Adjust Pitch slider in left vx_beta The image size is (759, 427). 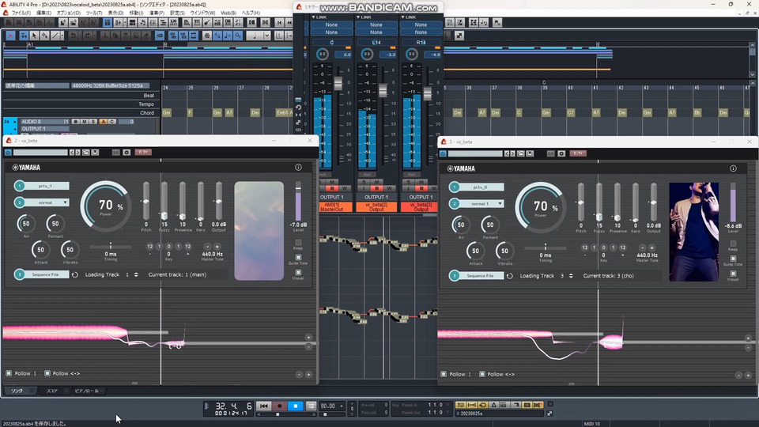[x=145, y=201]
